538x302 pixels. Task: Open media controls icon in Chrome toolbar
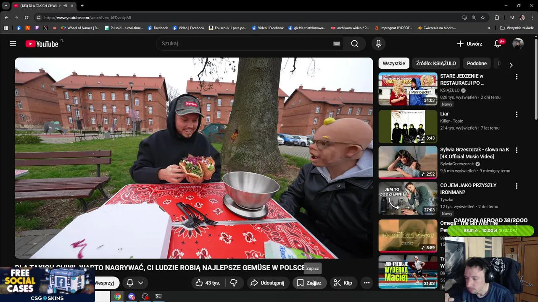512,18
